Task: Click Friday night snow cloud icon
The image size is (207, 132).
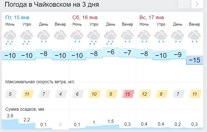Action: [x=10, y=37]
